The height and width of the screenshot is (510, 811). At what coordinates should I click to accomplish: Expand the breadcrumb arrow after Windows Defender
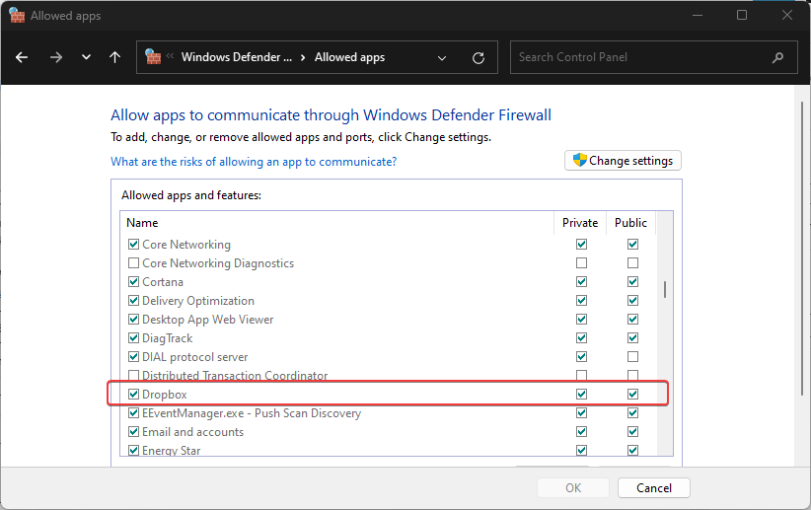coord(303,58)
